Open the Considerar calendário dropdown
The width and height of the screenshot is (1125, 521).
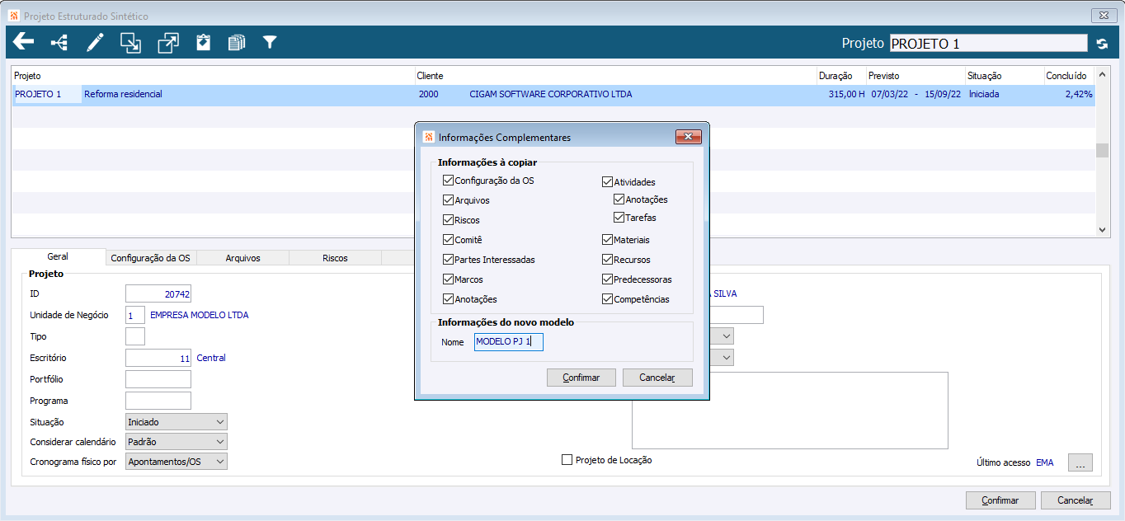[x=177, y=442]
